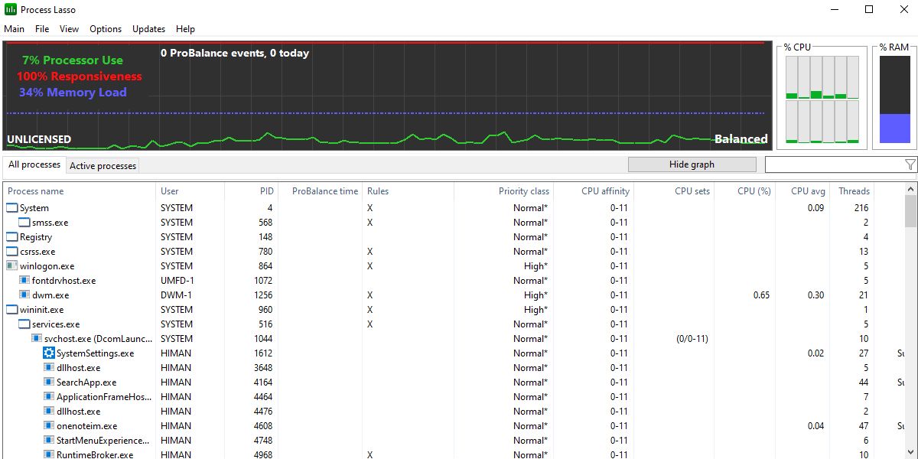Sort by the User column header
918x459 pixels.
pos(190,191)
